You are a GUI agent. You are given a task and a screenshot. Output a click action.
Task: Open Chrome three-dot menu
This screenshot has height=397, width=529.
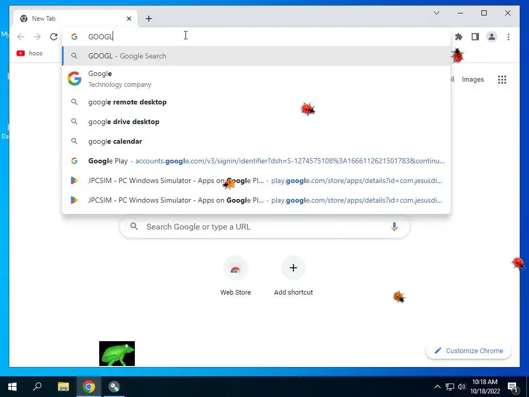508,37
